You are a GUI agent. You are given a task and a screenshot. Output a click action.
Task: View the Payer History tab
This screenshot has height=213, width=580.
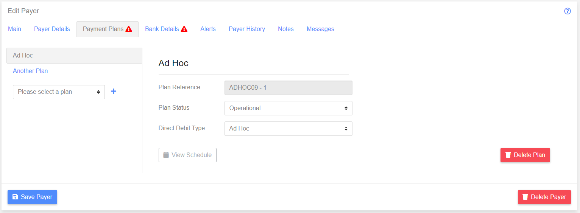coord(247,29)
